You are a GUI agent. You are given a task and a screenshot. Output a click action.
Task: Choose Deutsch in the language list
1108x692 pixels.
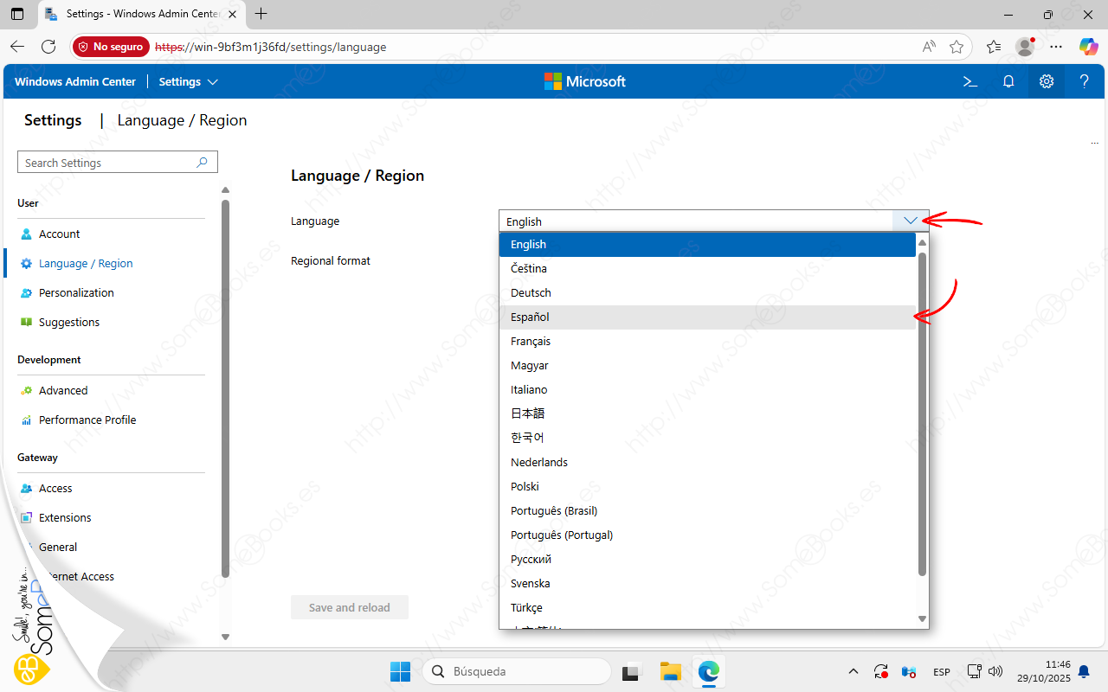tap(531, 292)
